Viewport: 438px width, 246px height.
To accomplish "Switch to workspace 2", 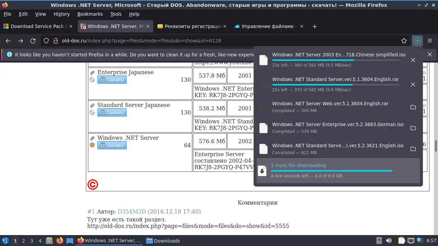I will tap(23, 241).
